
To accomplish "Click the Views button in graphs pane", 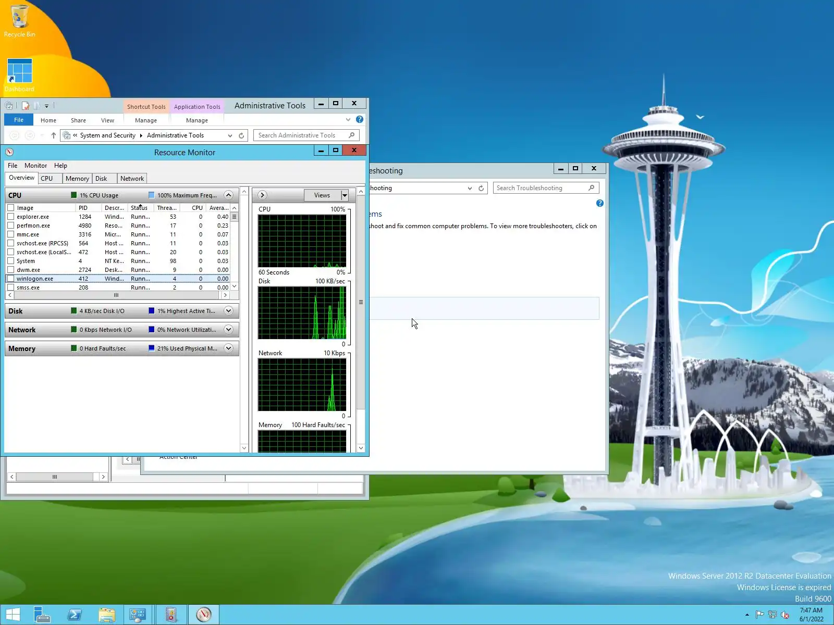I will pos(322,195).
